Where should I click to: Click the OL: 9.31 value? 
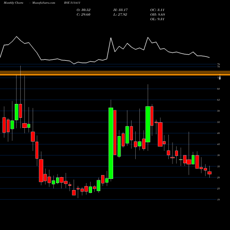pyautogui.click(x=157, y=19)
